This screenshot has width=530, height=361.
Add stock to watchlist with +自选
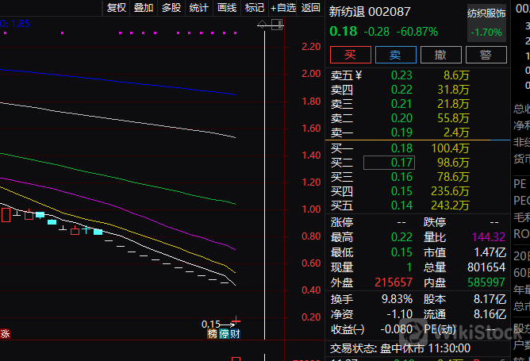click(283, 8)
